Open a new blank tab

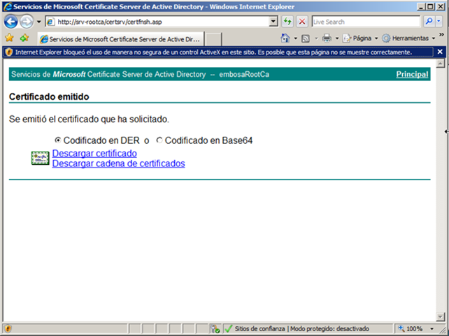tap(213, 38)
